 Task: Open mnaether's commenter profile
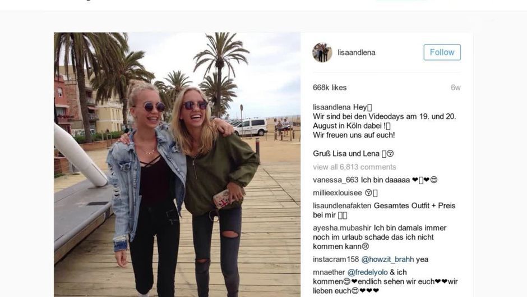pos(329,272)
